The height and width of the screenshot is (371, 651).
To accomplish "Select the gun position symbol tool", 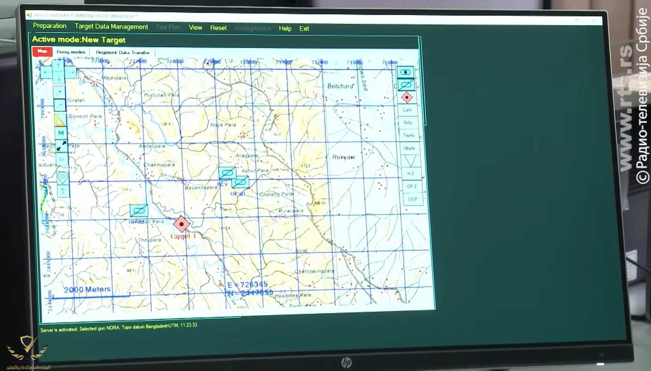I will point(406,72).
